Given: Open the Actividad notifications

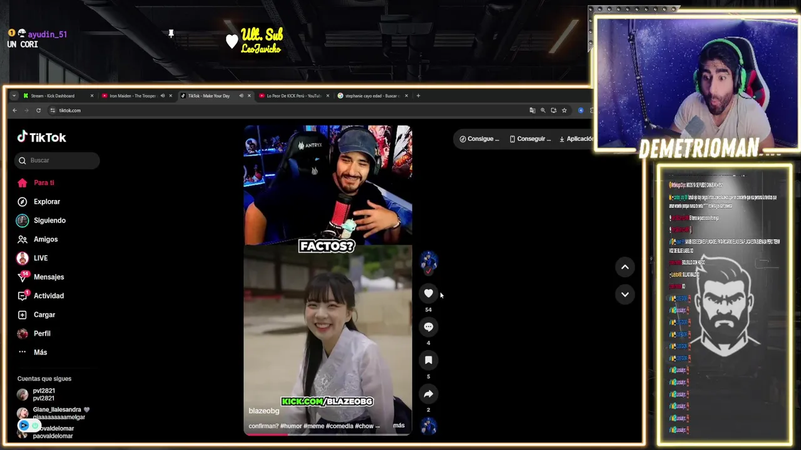Looking at the screenshot, I should pos(41,296).
